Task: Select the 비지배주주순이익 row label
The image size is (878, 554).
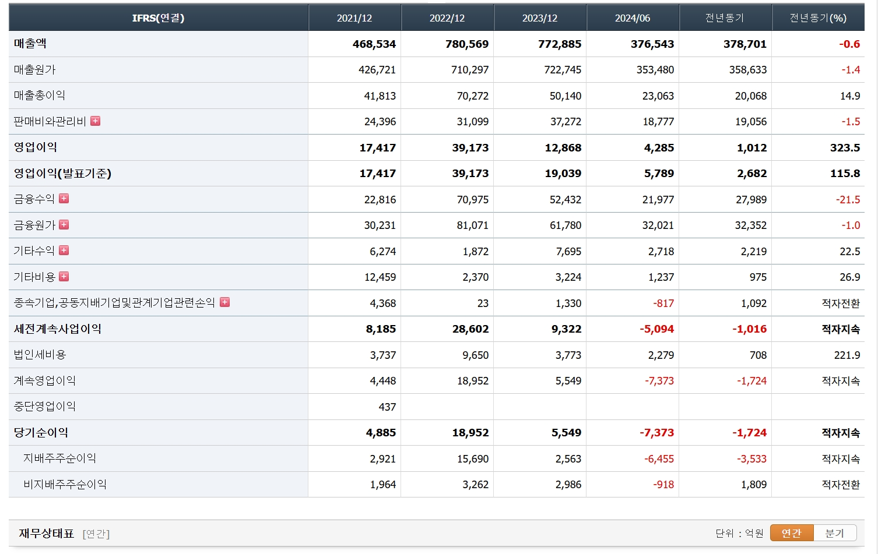Action: pos(65,485)
